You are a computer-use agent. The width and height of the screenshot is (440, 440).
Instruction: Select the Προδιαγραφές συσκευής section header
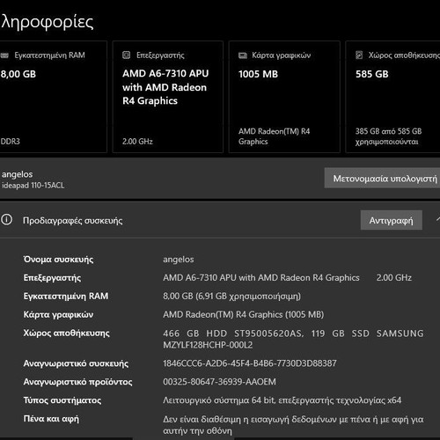[x=72, y=221]
